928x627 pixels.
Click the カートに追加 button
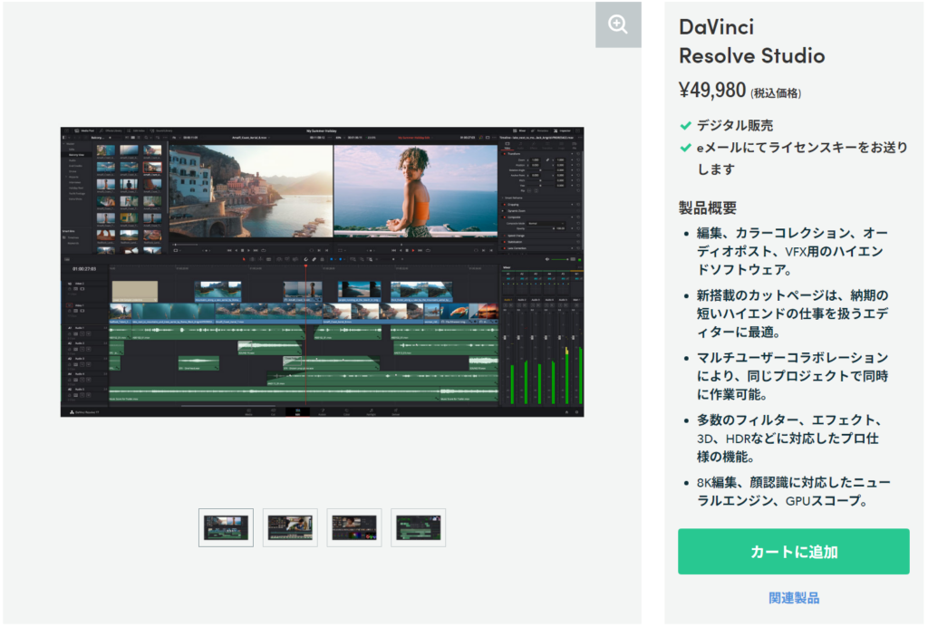(x=794, y=551)
